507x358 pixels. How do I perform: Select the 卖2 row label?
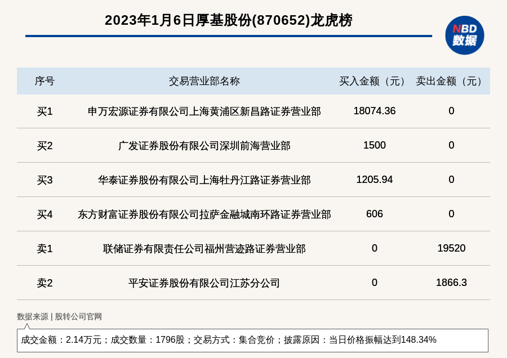click(45, 283)
